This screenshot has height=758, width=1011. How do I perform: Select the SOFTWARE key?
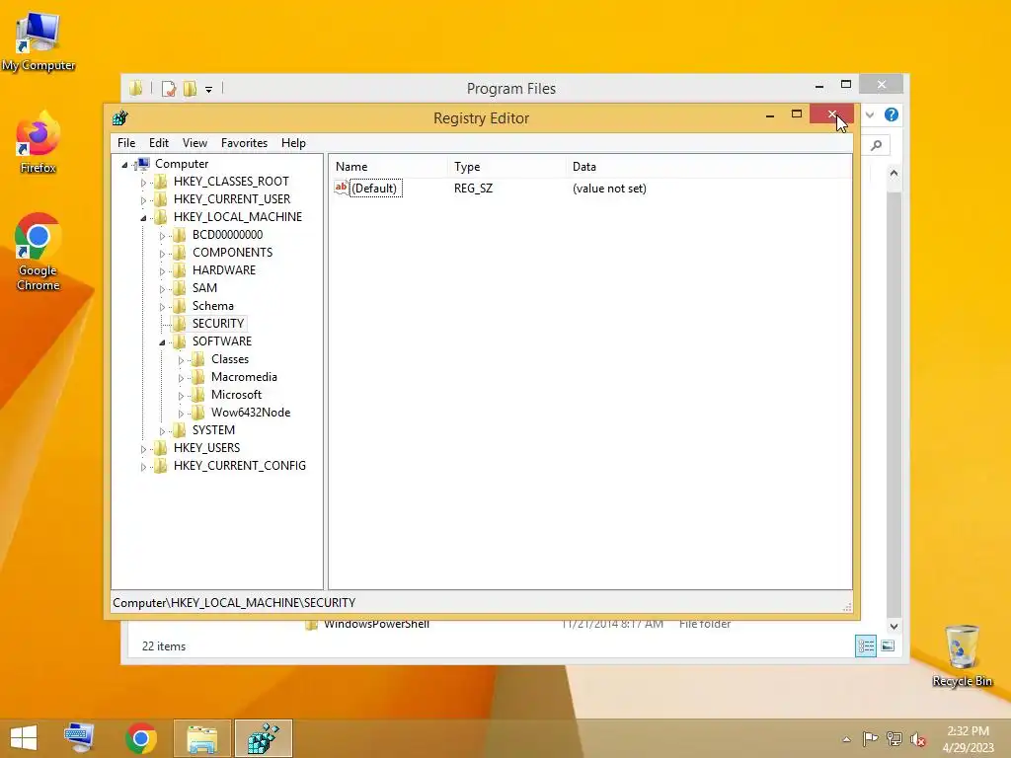[x=222, y=341]
